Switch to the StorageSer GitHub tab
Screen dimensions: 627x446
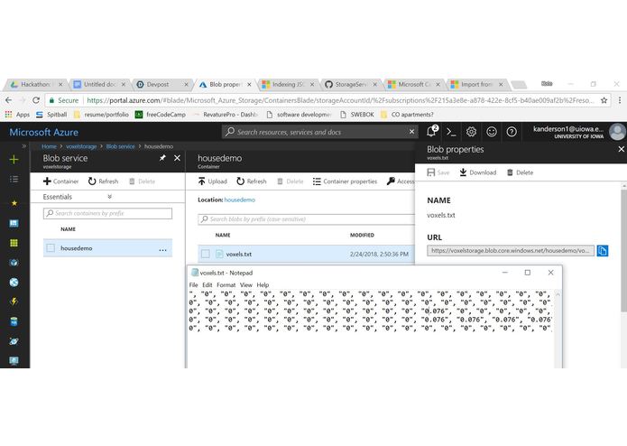click(350, 84)
